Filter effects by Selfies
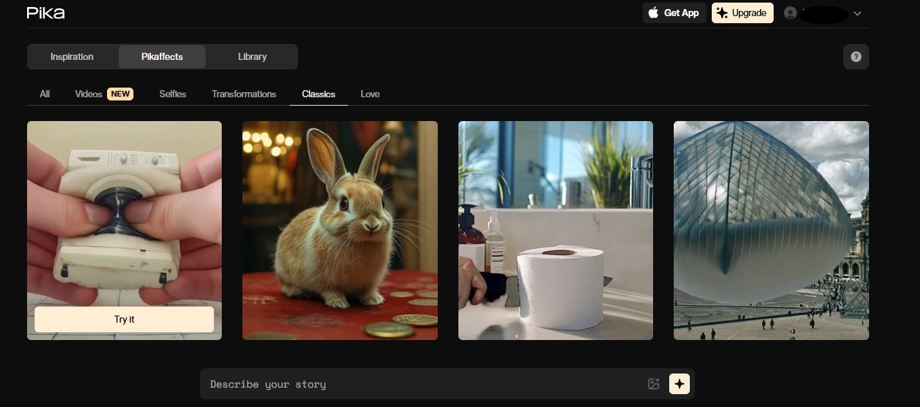This screenshot has width=920, height=407. [173, 94]
